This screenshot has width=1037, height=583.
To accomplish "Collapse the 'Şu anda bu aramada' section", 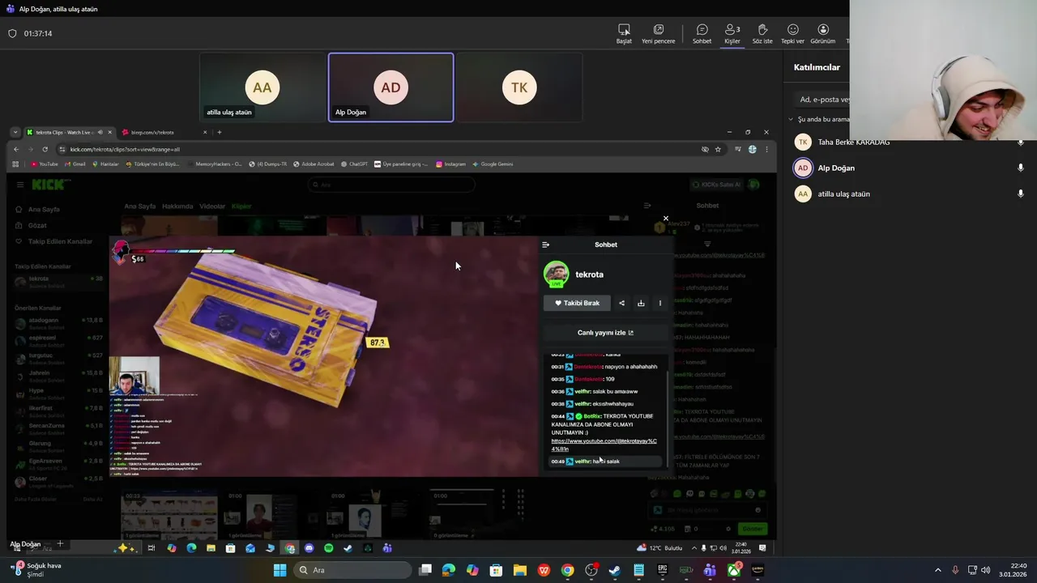I will tap(791, 119).
